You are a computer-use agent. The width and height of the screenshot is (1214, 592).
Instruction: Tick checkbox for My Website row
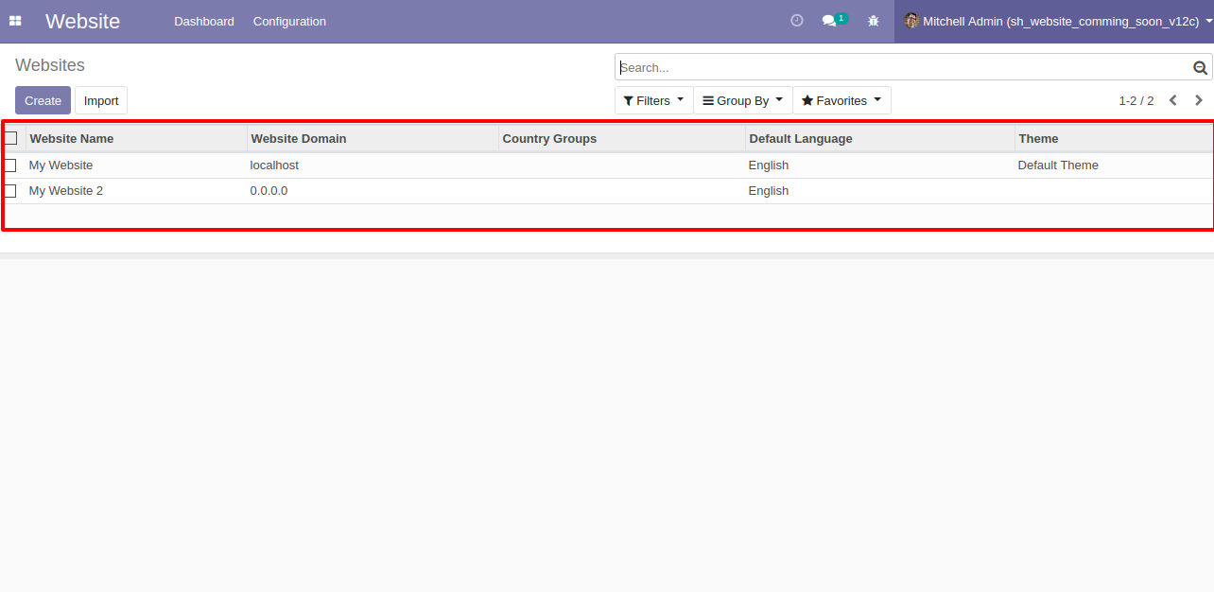(x=11, y=165)
